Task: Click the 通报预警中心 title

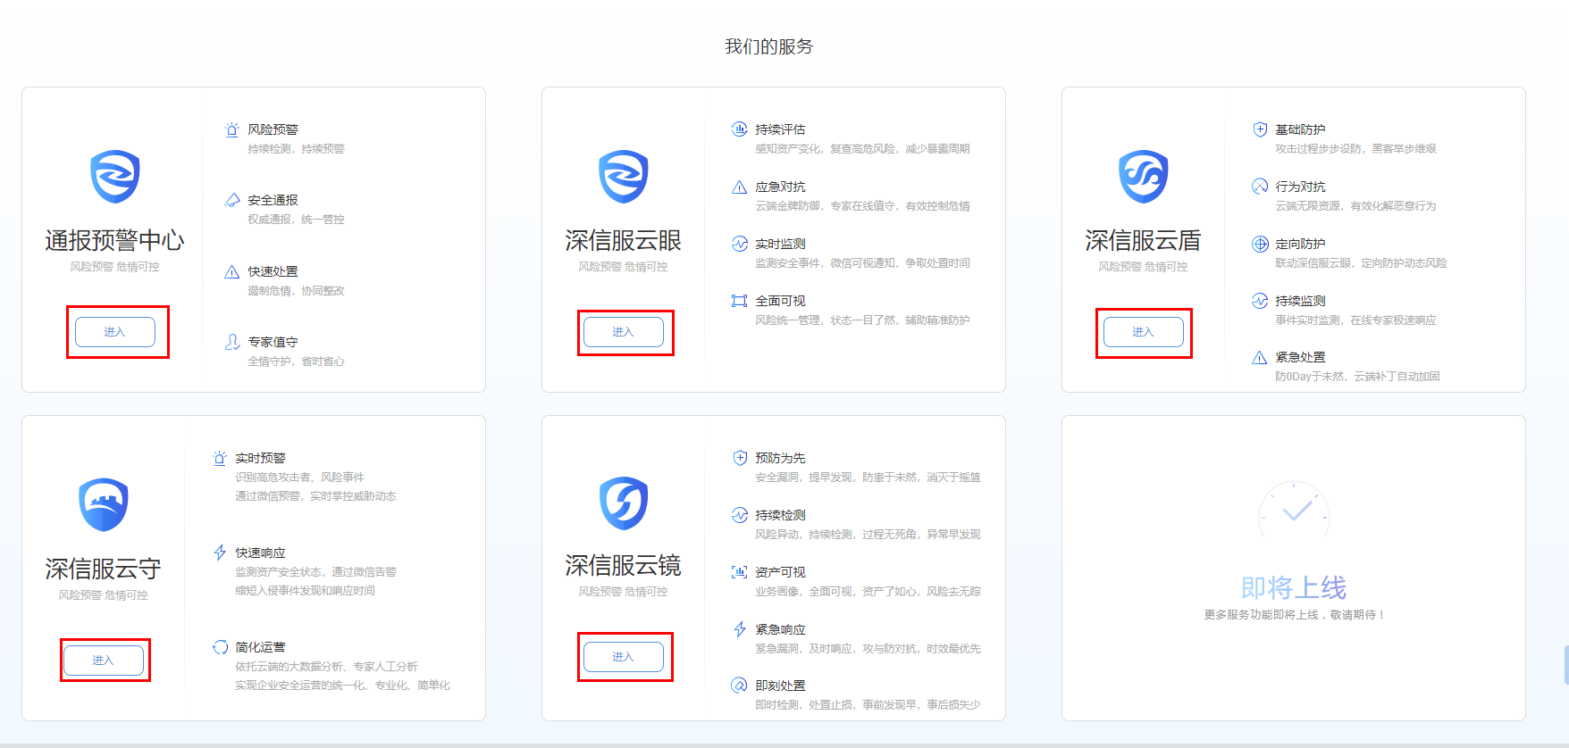Action: (x=115, y=240)
